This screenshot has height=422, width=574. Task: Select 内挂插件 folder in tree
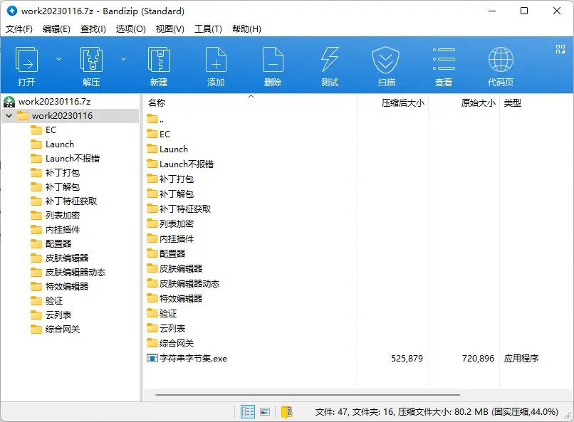coord(55,230)
